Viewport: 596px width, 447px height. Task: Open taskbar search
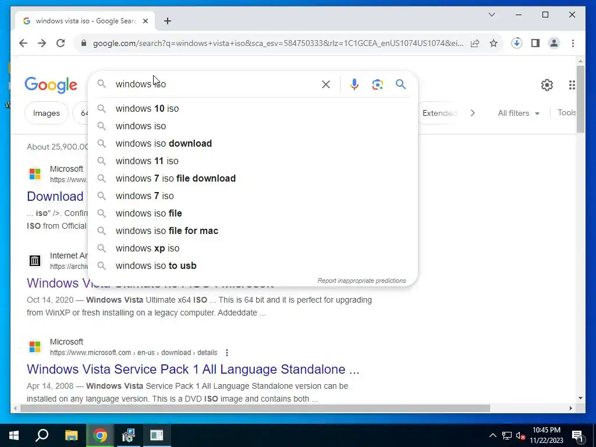pos(42,435)
